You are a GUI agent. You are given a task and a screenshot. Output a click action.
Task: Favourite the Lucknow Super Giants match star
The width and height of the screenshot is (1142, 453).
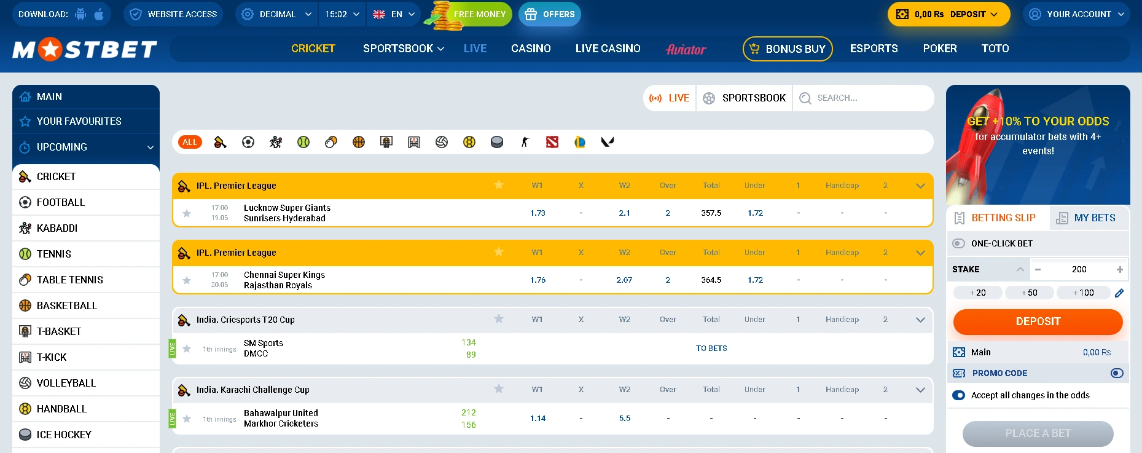click(x=187, y=213)
